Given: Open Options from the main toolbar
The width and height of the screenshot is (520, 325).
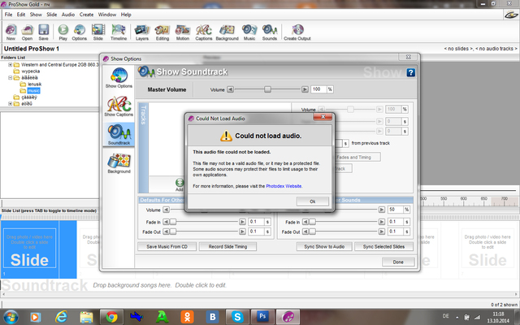Looking at the screenshot, I should point(80,32).
